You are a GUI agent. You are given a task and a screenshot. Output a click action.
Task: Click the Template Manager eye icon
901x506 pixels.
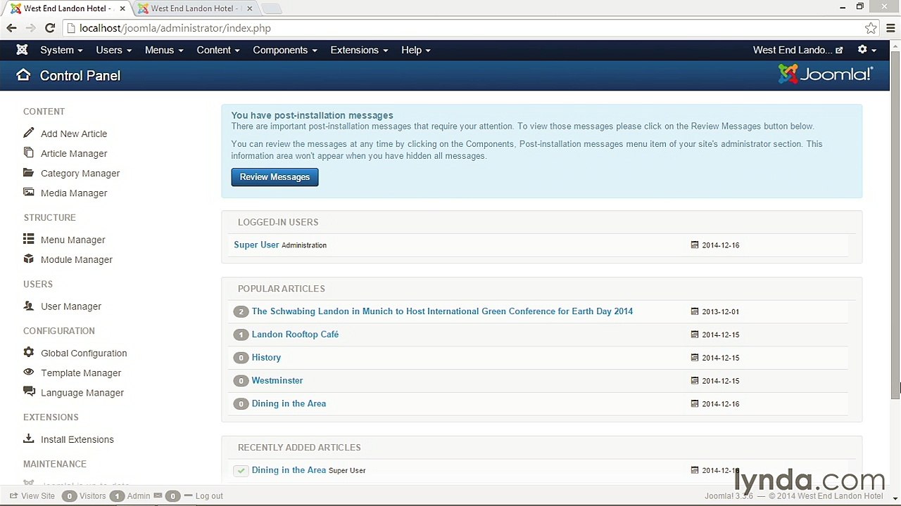[x=28, y=372]
